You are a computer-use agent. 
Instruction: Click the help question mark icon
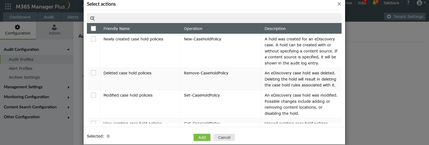pyautogui.click(x=408, y=3)
